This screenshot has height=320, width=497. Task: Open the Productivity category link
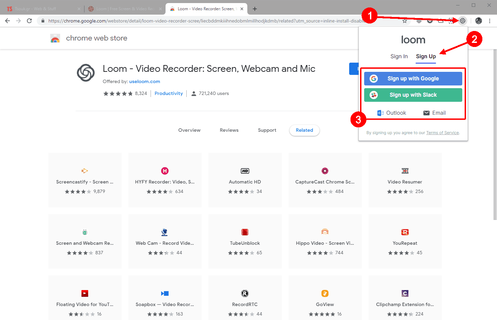tap(169, 94)
